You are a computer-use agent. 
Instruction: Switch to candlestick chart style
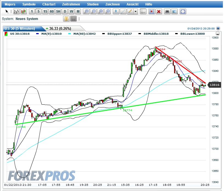pyautogui.click(x=24, y=11)
